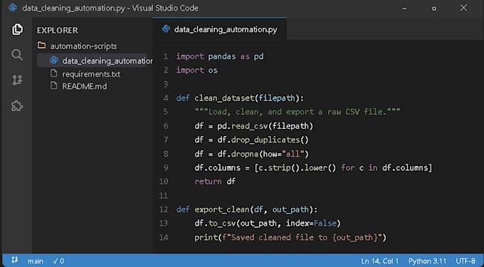Click the to_csv call on line 13
The height and width of the screenshot is (267, 484).
222,223
